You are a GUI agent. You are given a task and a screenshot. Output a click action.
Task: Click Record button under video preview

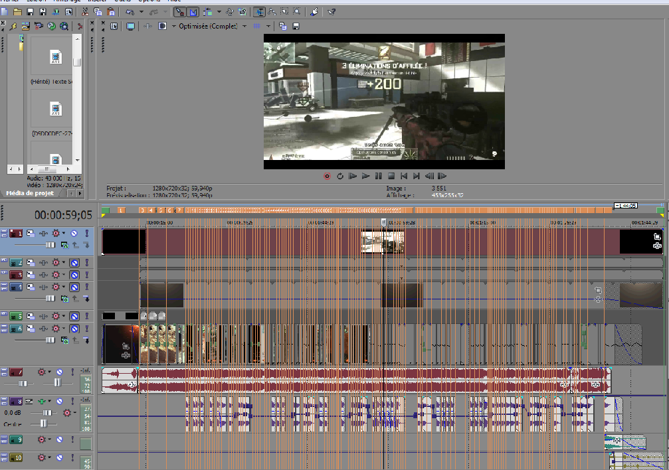click(x=328, y=176)
